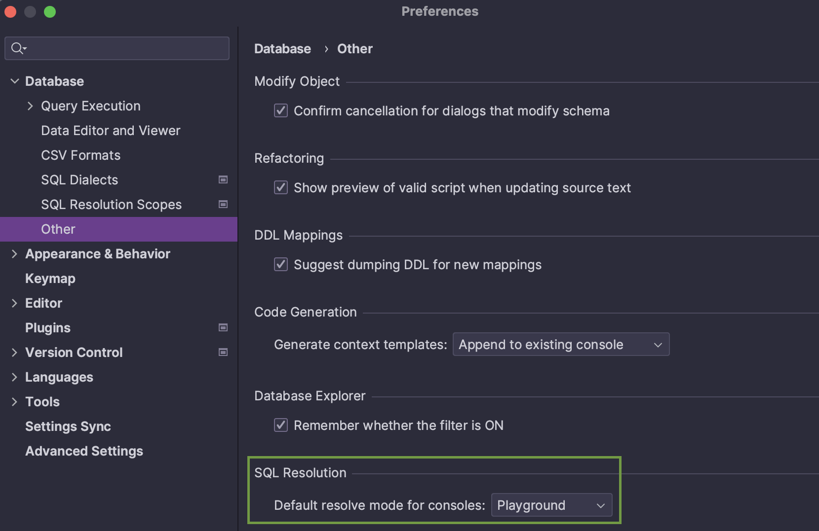Image resolution: width=819 pixels, height=531 pixels.
Task: Uncheck confirm cancellation for schema dialogs
Action: pyautogui.click(x=280, y=110)
